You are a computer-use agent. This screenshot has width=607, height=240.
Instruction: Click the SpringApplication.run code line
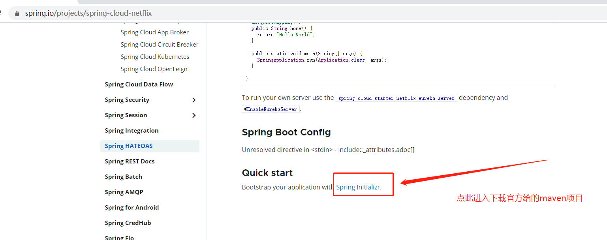tap(322, 60)
